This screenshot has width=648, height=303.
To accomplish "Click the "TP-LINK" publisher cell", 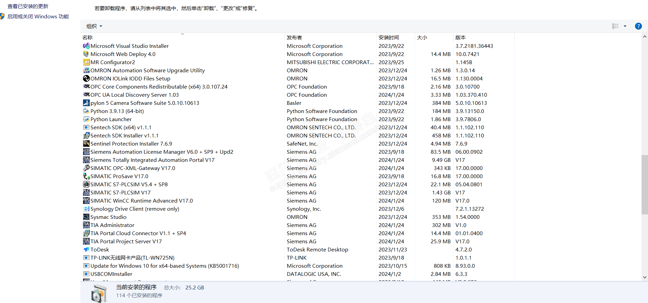I will click(297, 258).
